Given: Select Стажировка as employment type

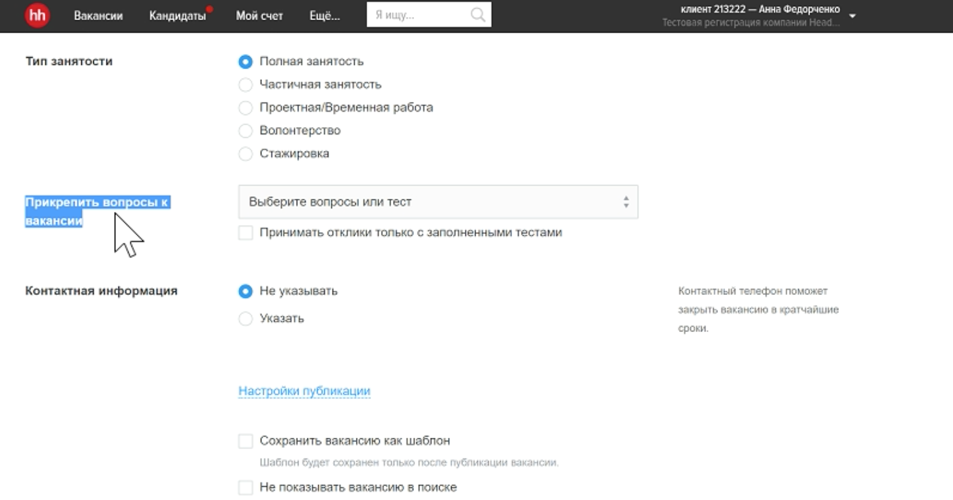Looking at the screenshot, I should coord(246,153).
